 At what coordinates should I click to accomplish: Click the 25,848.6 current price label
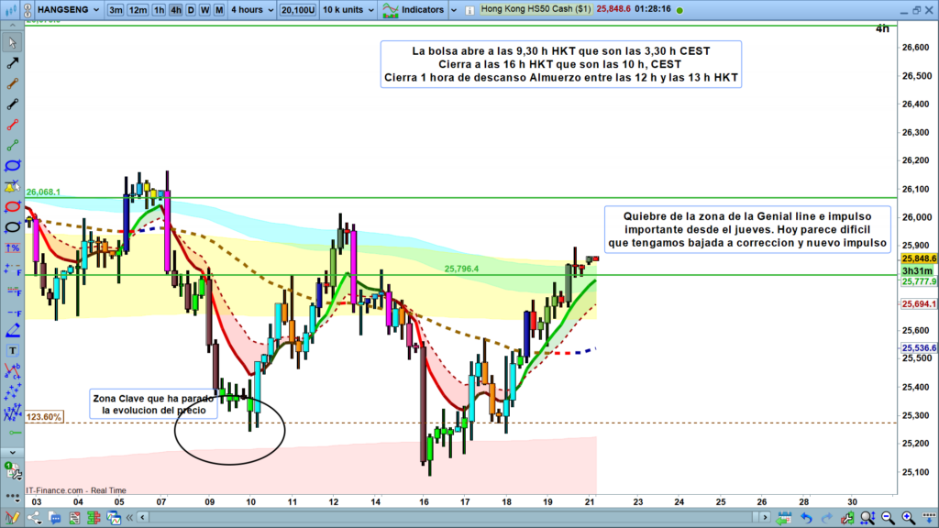920,259
